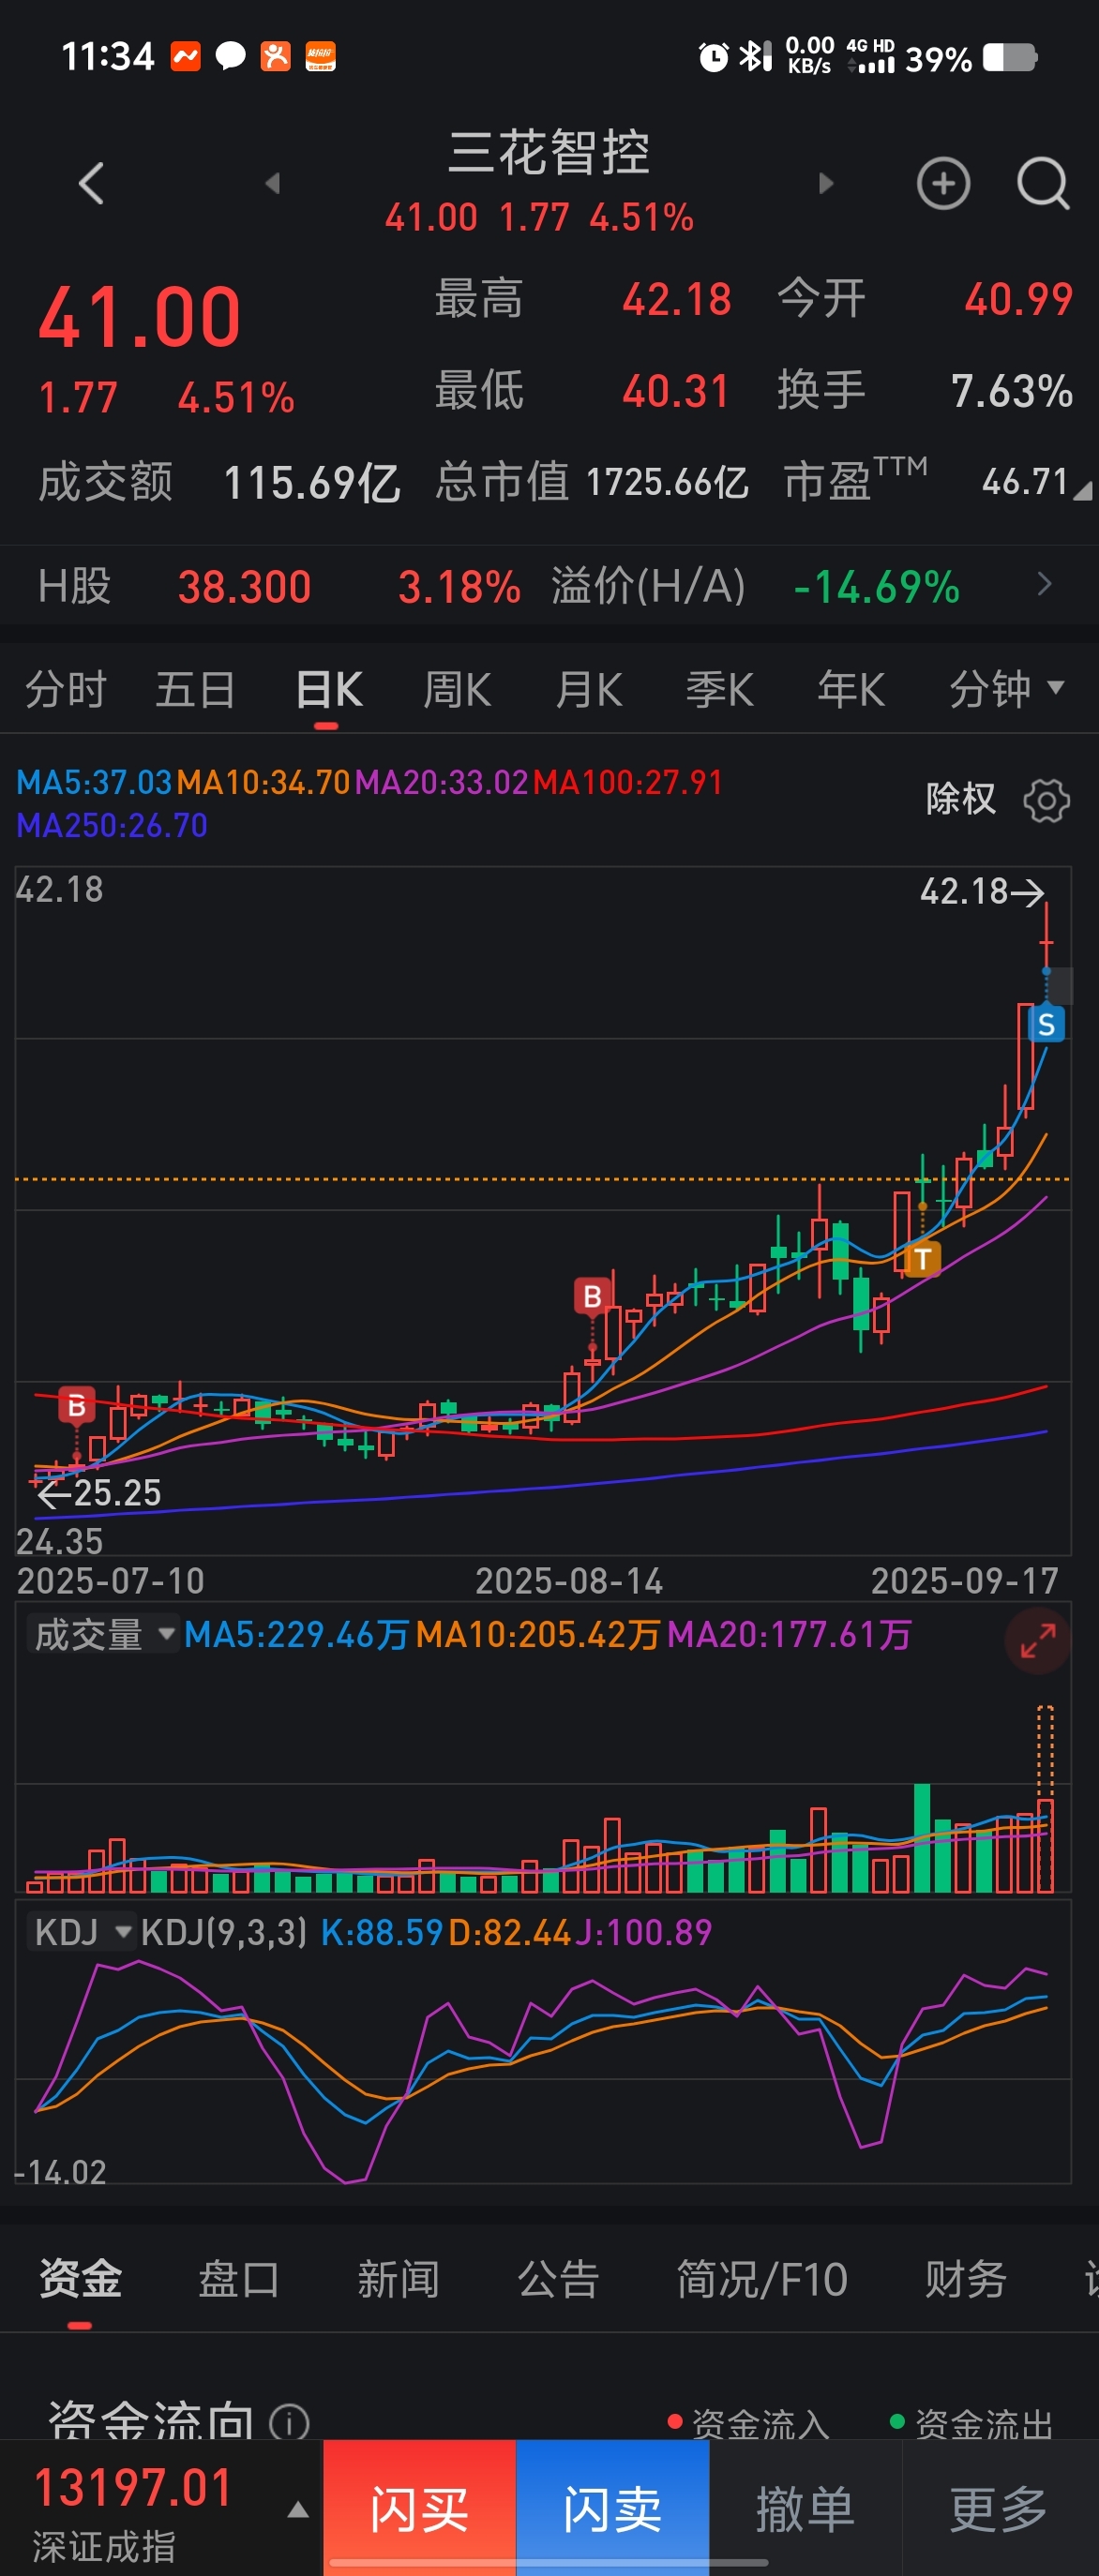
Task: Open the 公告 tab
Action: click(558, 2279)
